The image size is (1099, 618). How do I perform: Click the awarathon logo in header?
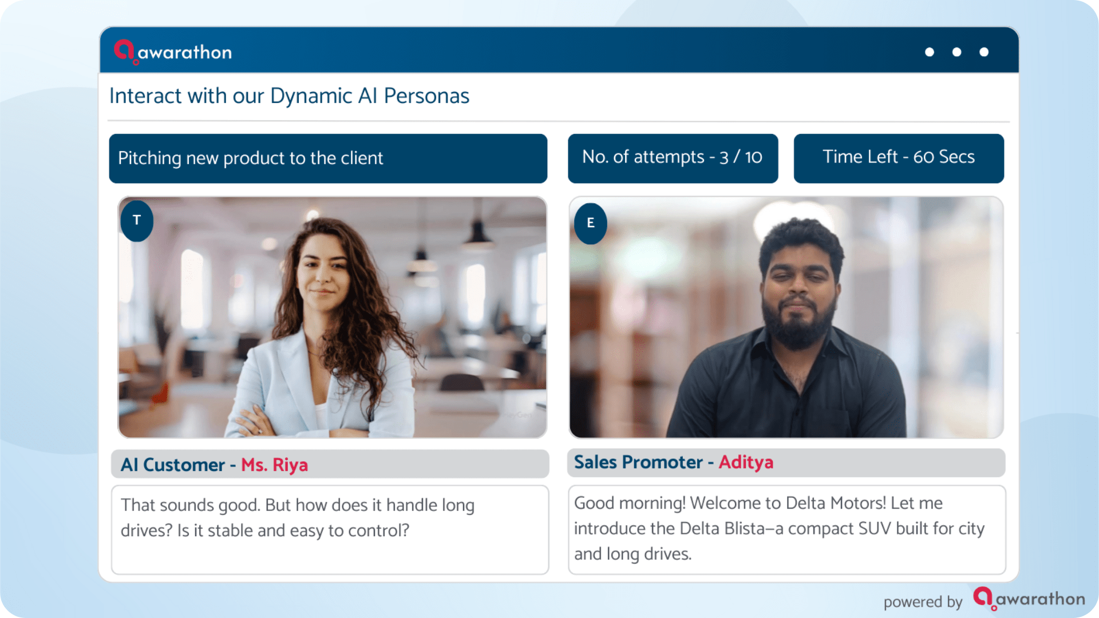[x=173, y=52]
